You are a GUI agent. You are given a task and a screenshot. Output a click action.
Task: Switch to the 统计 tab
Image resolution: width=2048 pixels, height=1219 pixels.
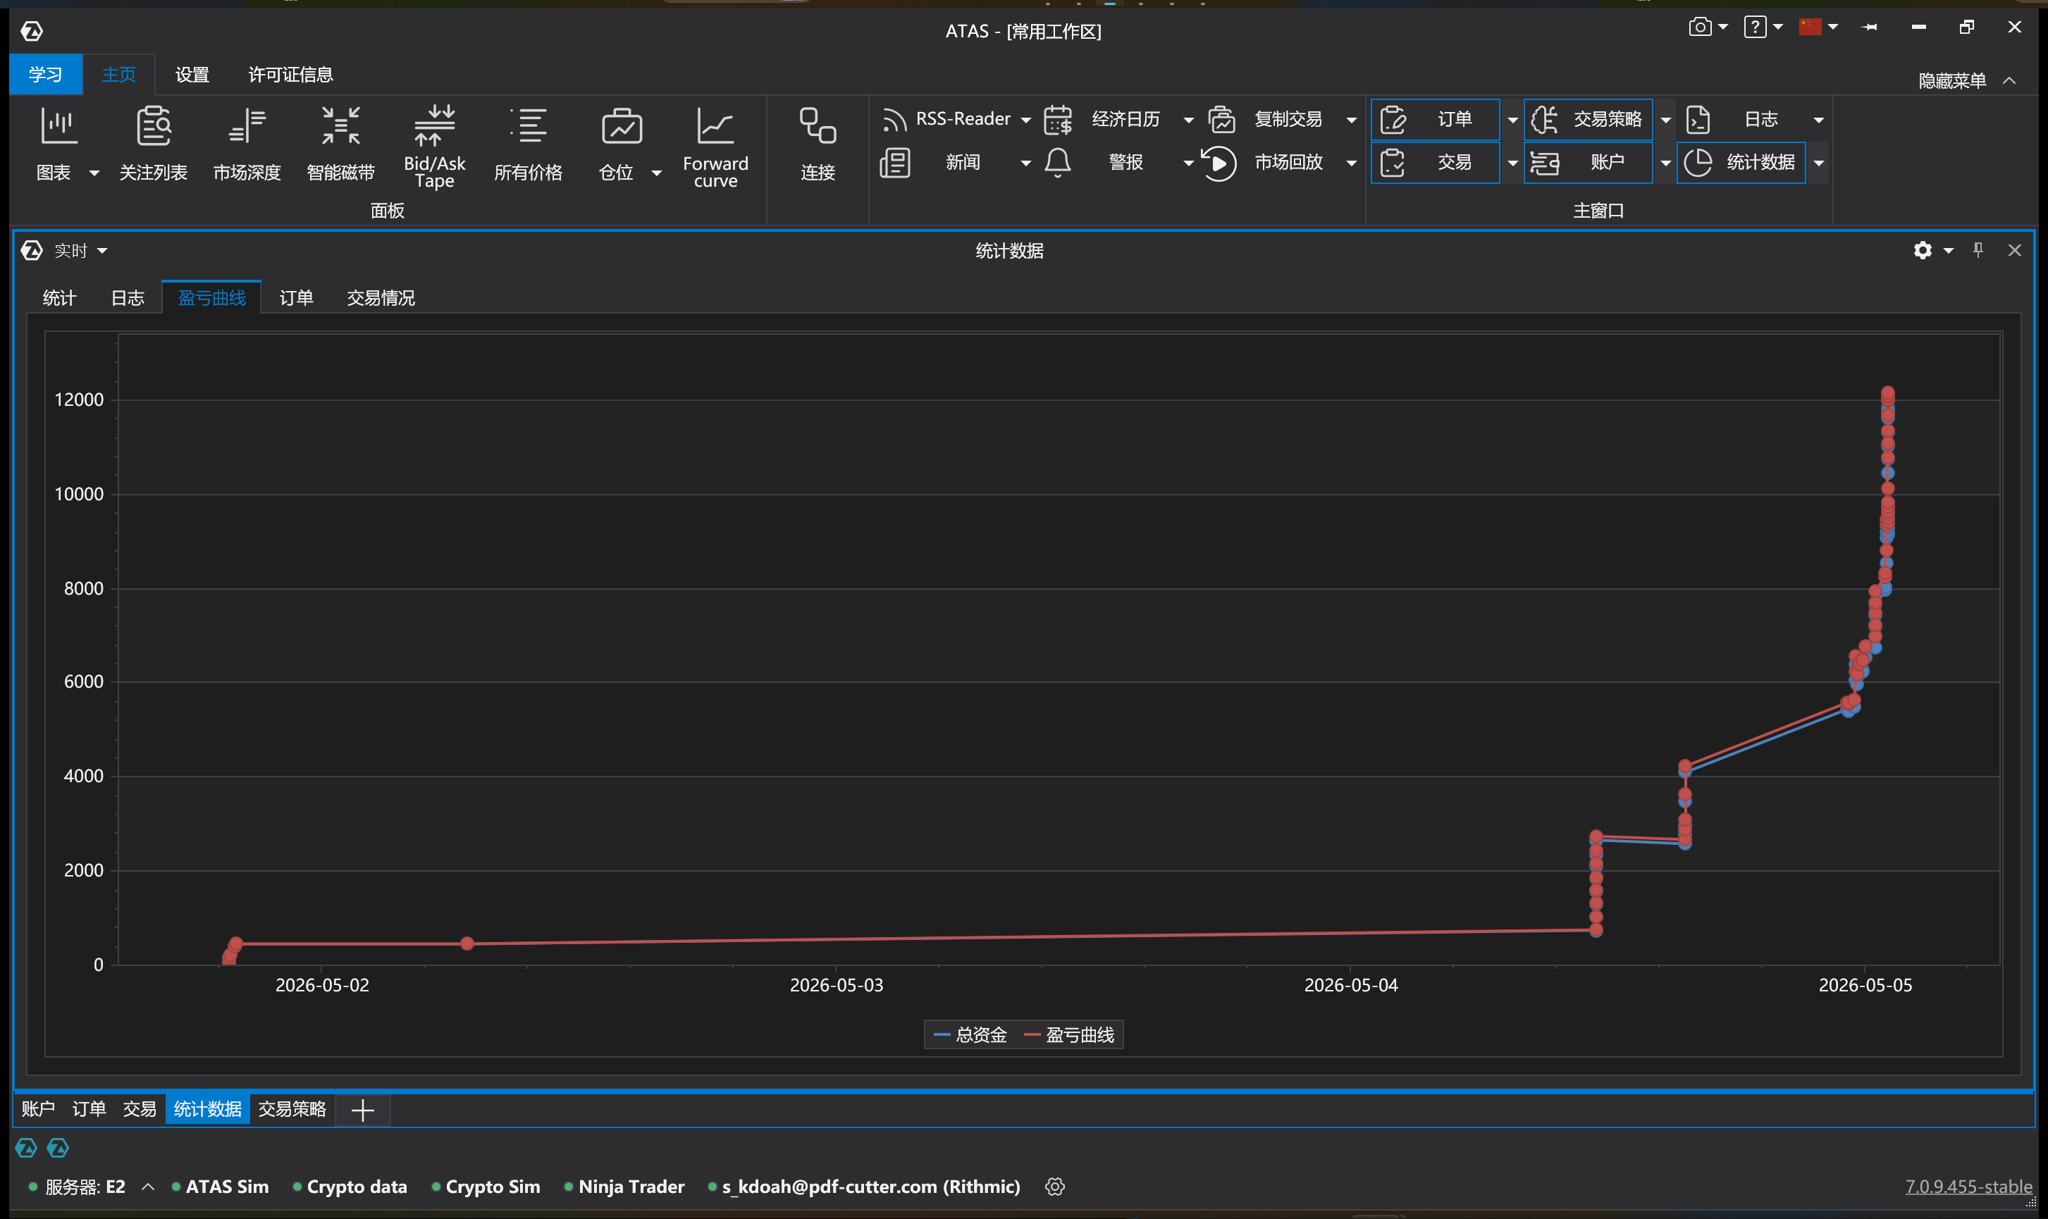pyautogui.click(x=59, y=297)
